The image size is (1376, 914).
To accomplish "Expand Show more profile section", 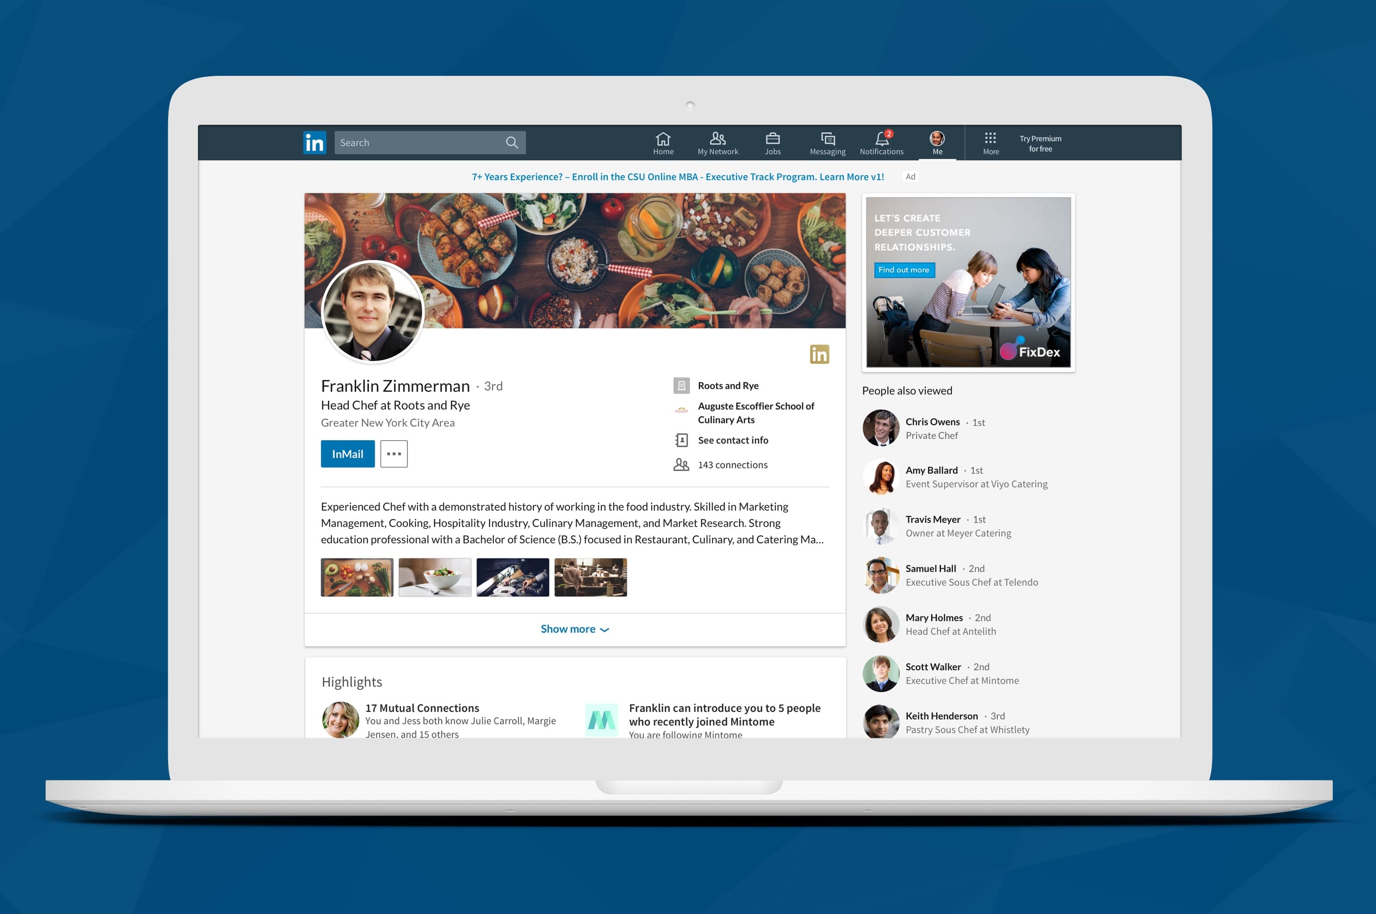I will coord(575,627).
